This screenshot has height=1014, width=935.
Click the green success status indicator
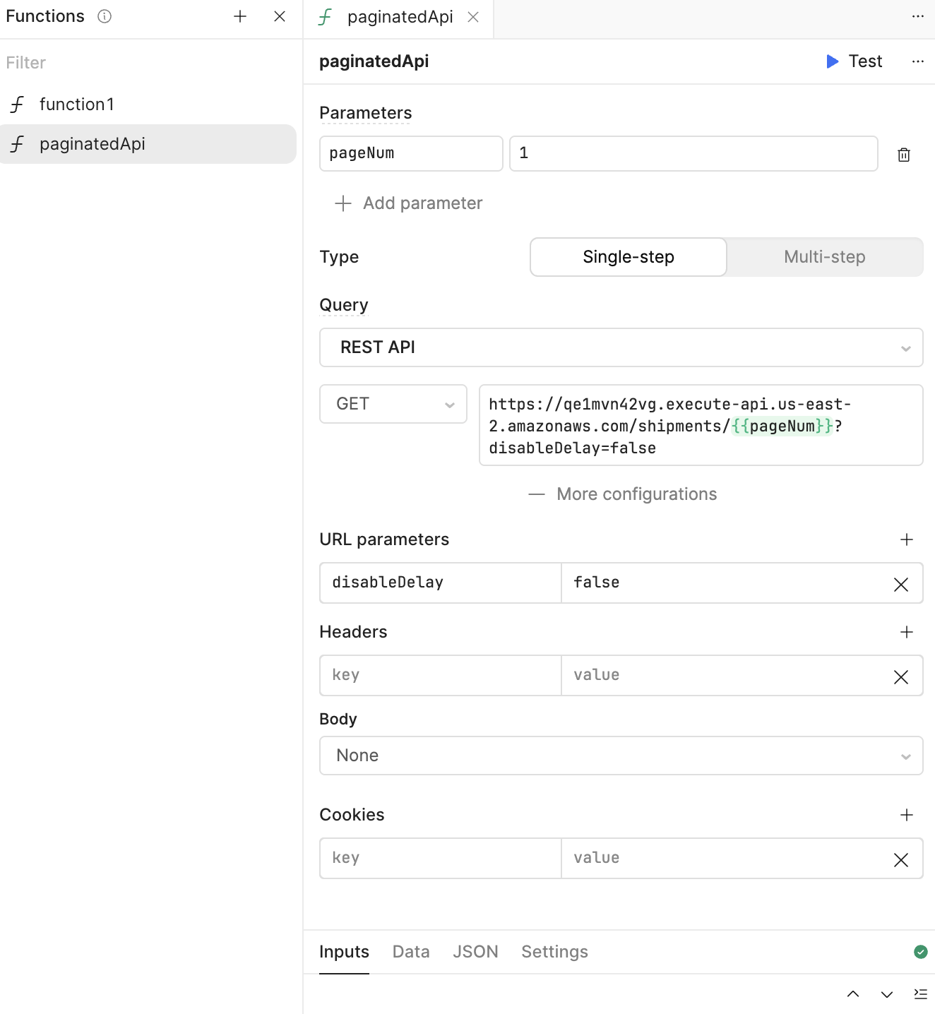921,952
